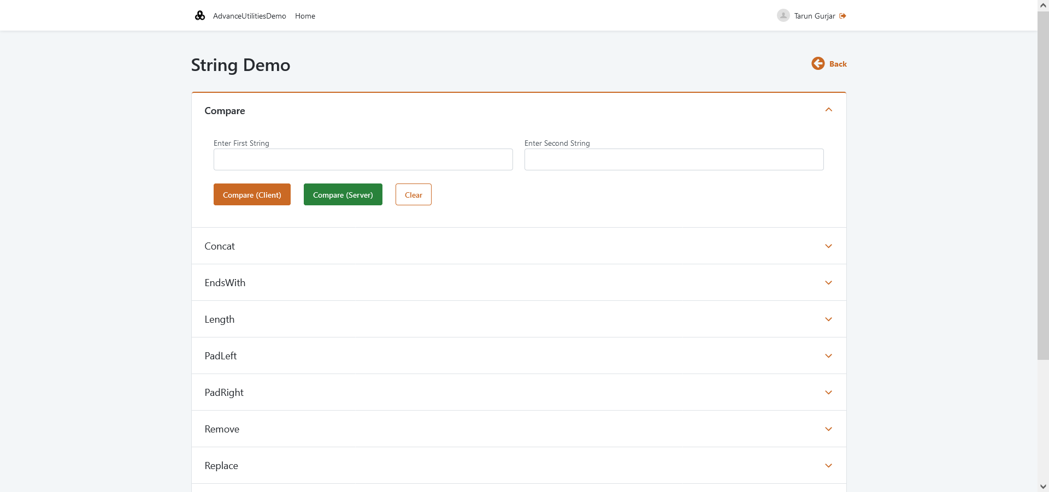The height and width of the screenshot is (492, 1049).
Task: Open the AdvanceUtilitiesDemo title link
Action: click(249, 16)
